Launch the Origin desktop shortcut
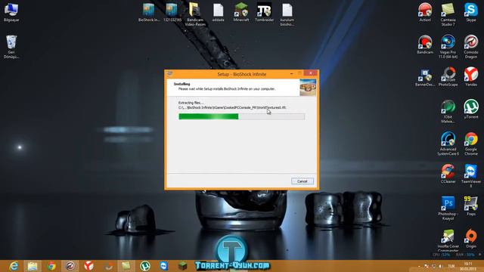Viewport: 484px width, 272px height. pos(471,239)
